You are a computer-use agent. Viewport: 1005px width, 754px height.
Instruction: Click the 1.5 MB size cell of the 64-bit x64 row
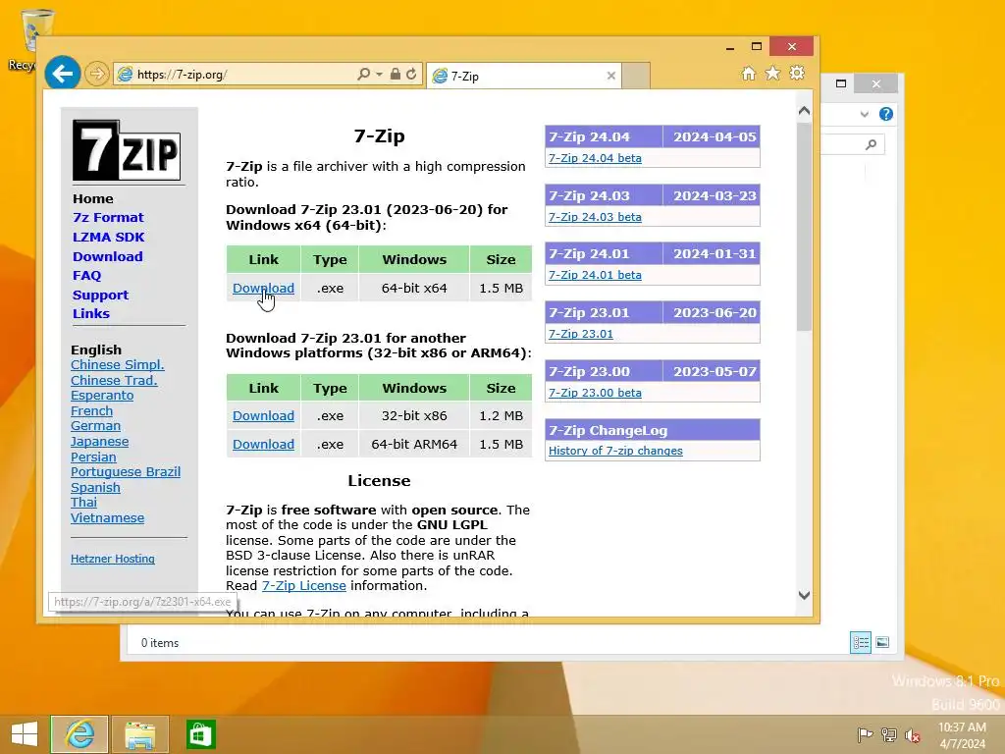tap(501, 289)
